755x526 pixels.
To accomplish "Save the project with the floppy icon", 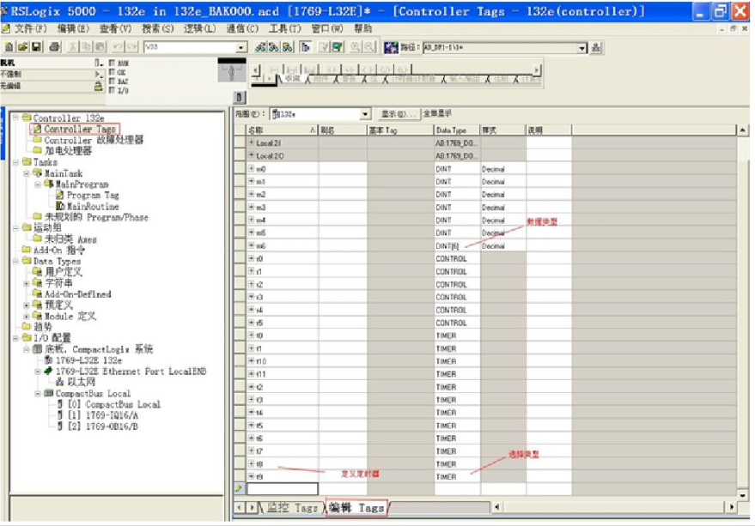I will (x=36, y=46).
